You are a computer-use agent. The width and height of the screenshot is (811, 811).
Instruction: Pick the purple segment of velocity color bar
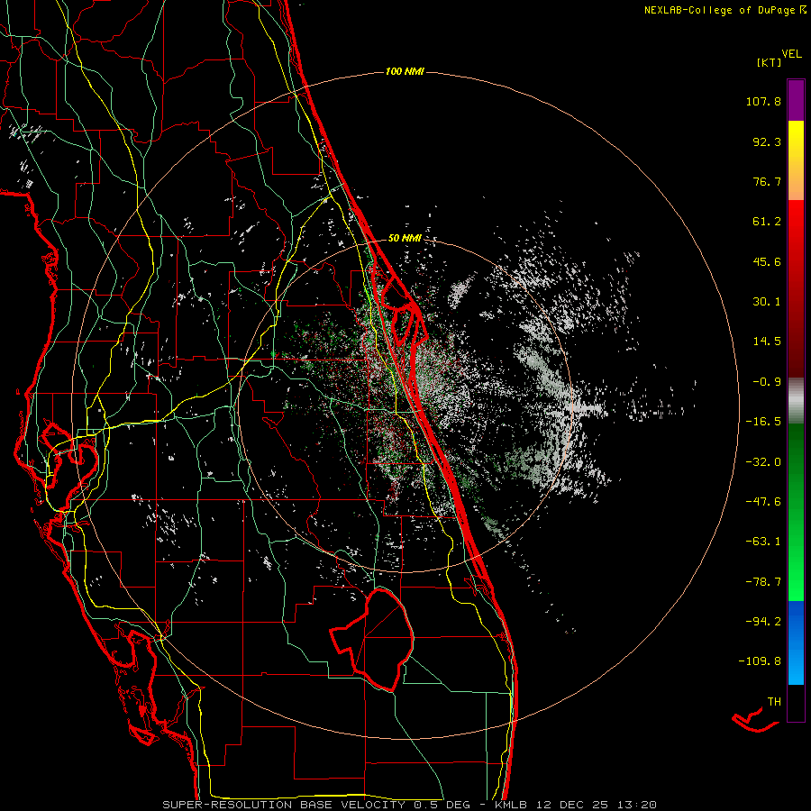click(796, 100)
